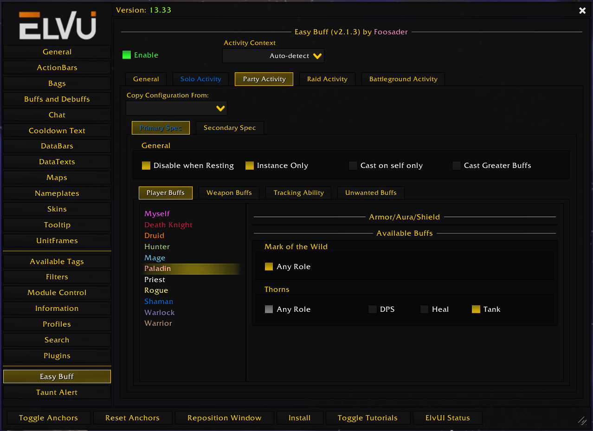Open DataBars settings
This screenshot has width=593, height=431.
[57, 146]
